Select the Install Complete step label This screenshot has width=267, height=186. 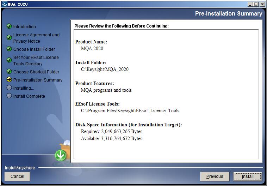click(29, 96)
